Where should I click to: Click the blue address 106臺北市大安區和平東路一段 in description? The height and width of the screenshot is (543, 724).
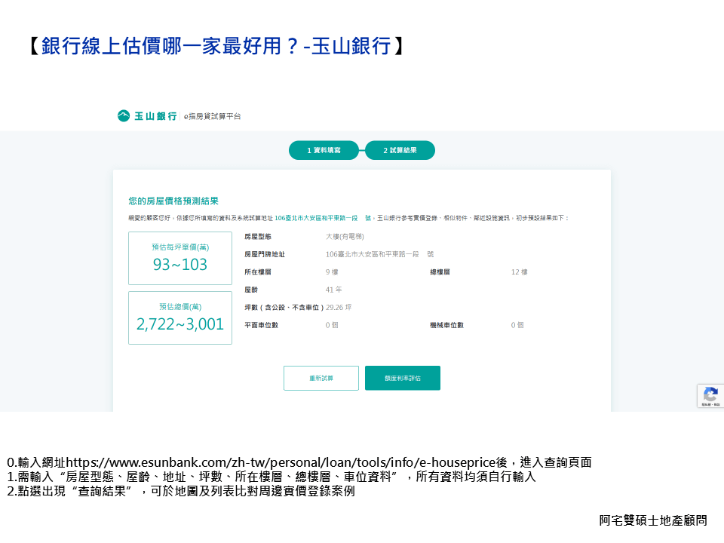[x=316, y=218]
